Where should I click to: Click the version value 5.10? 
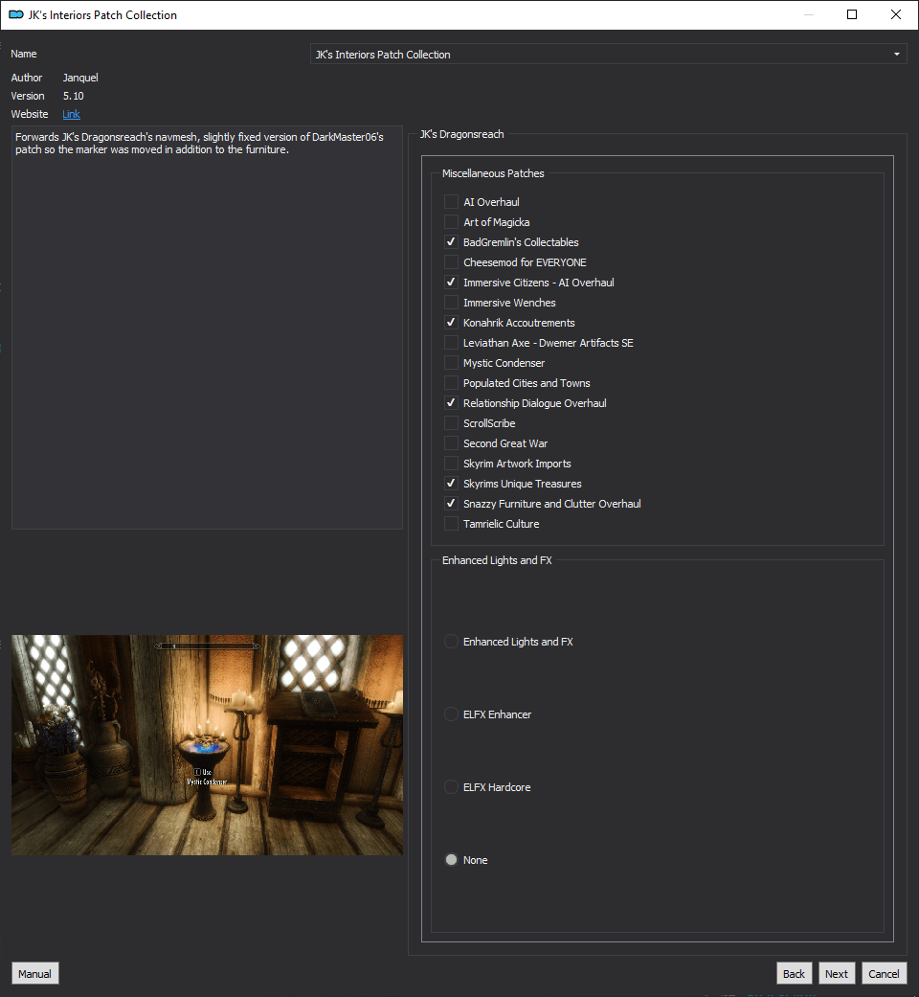pos(73,96)
